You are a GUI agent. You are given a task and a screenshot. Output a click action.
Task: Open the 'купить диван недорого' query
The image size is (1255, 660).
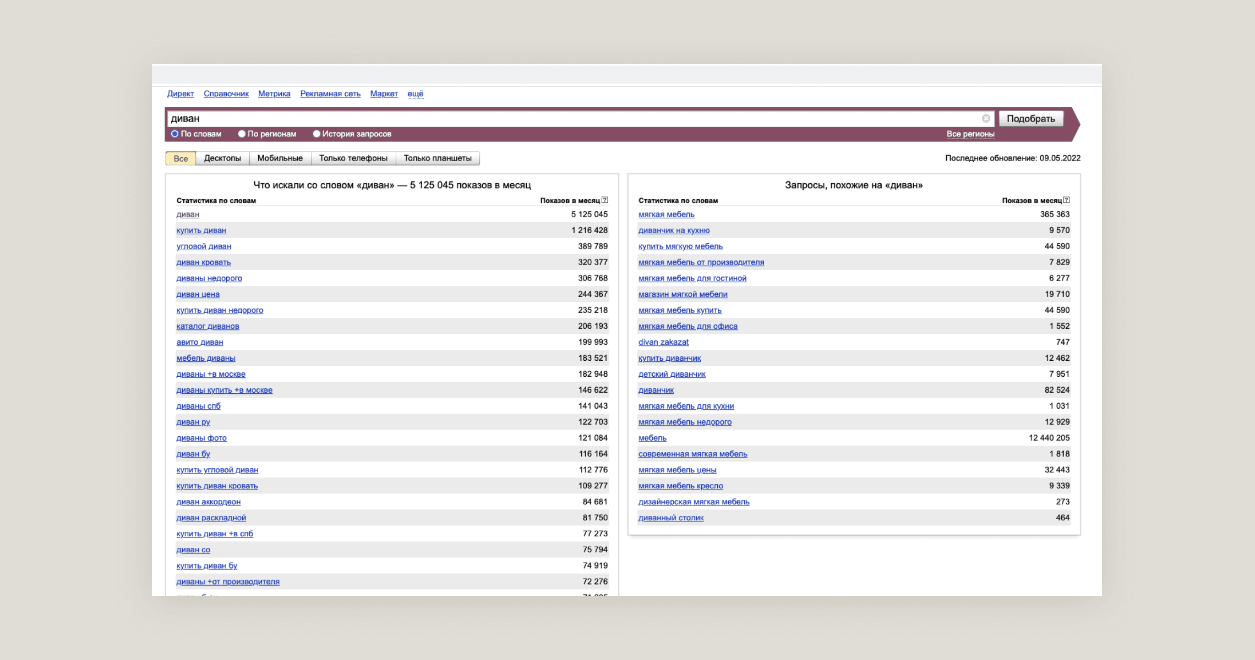pyautogui.click(x=220, y=310)
